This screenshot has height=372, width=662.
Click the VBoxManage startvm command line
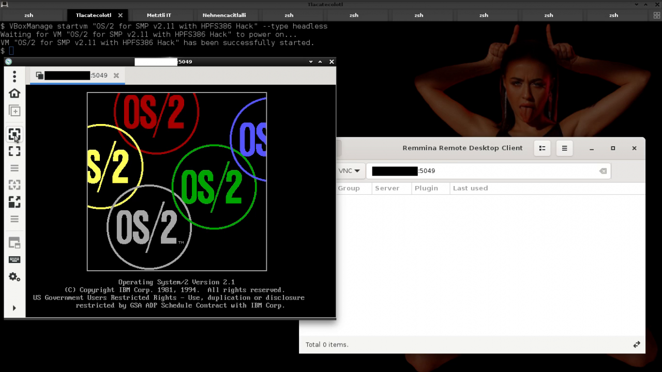(164, 26)
